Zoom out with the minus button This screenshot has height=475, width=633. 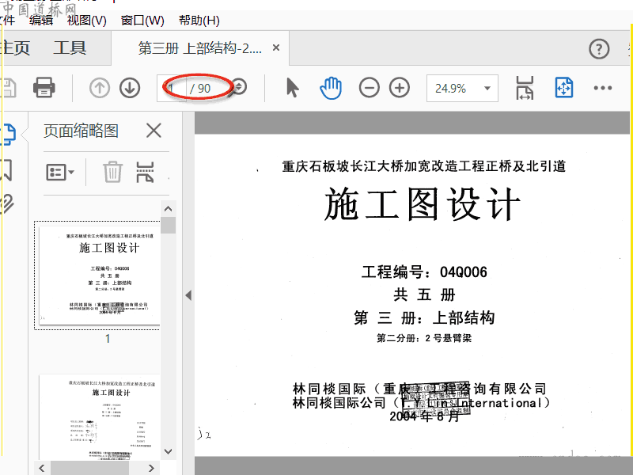[369, 88]
